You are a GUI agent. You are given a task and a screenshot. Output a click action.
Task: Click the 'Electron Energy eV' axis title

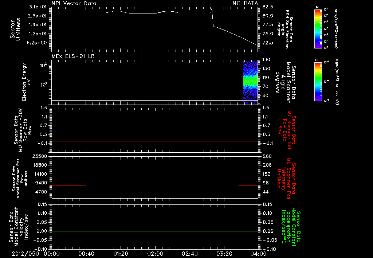tap(26, 82)
